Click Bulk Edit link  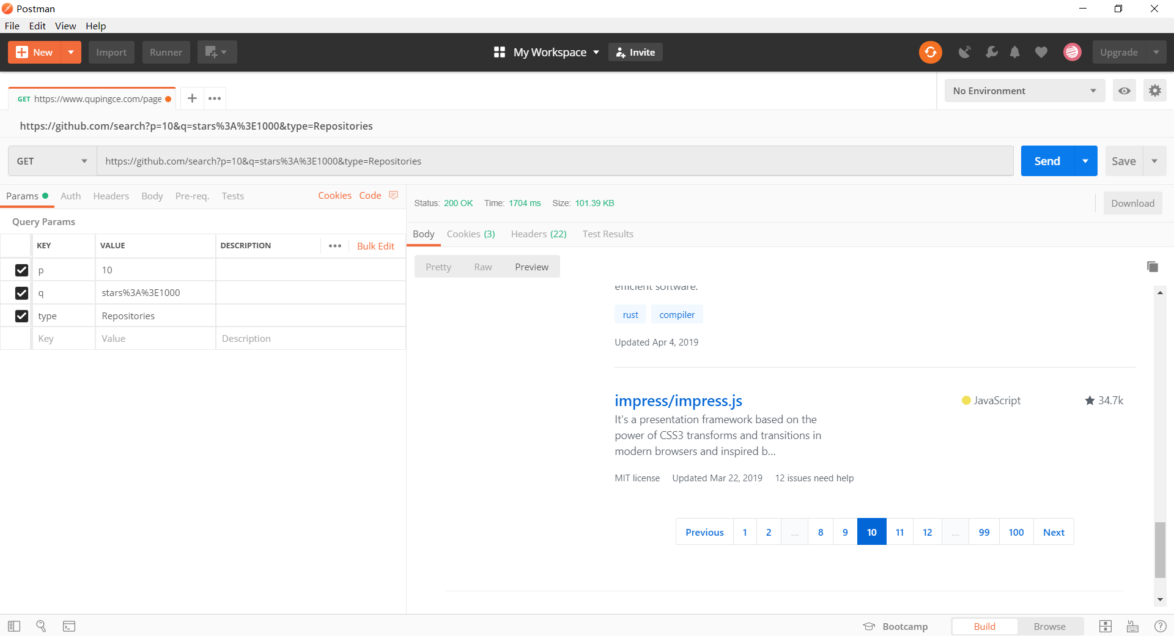pyautogui.click(x=375, y=246)
